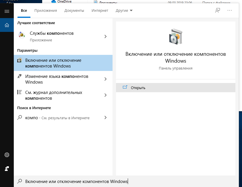The image size is (242, 187).
Task: Select Включение или отключение компонентов Windows result
Action: pyautogui.click(x=63, y=63)
